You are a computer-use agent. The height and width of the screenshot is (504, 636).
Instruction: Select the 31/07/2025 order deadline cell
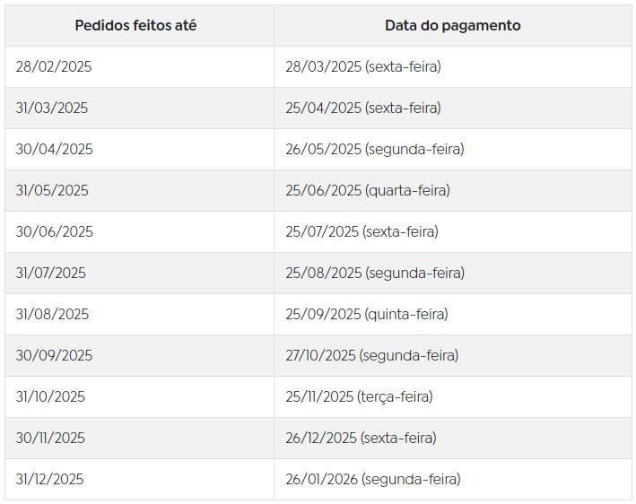tap(51, 273)
